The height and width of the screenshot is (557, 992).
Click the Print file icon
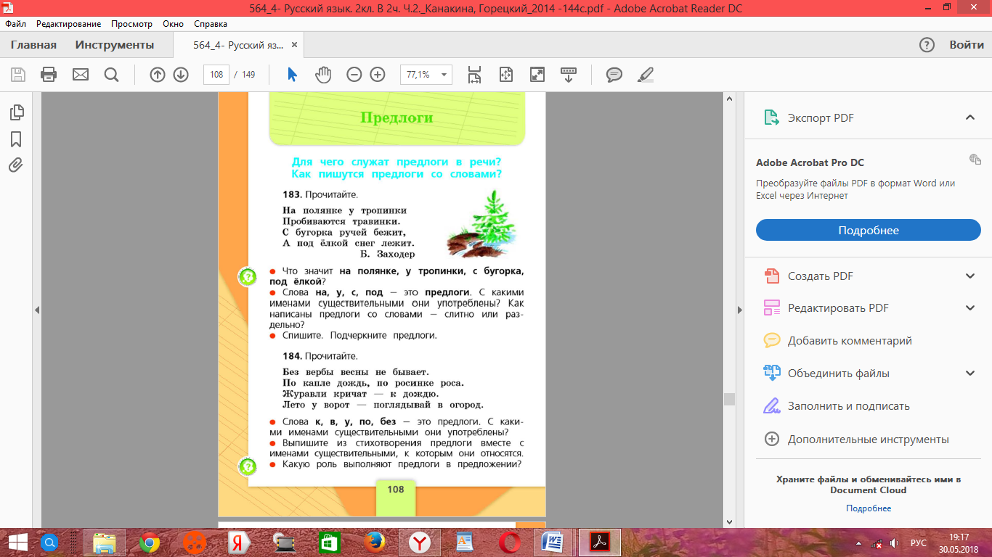[x=49, y=74]
